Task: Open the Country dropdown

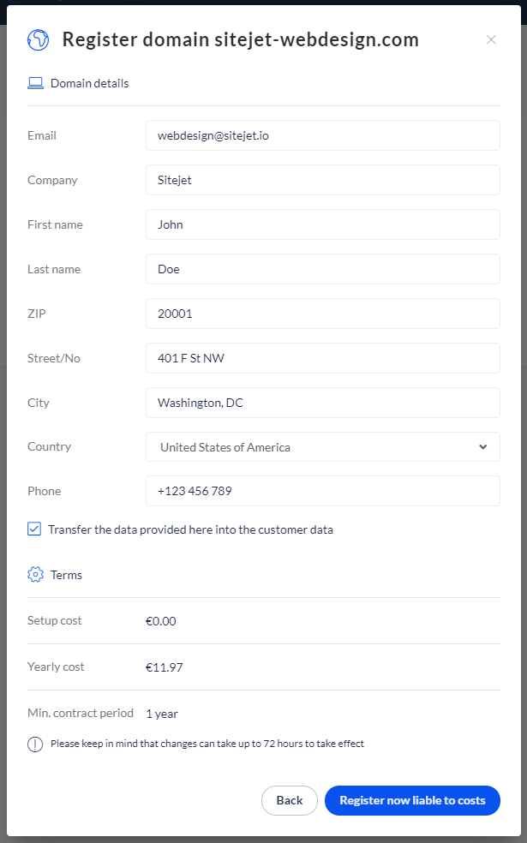Action: click(x=322, y=447)
